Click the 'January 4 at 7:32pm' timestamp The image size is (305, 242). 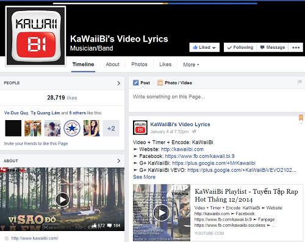coord(170,132)
